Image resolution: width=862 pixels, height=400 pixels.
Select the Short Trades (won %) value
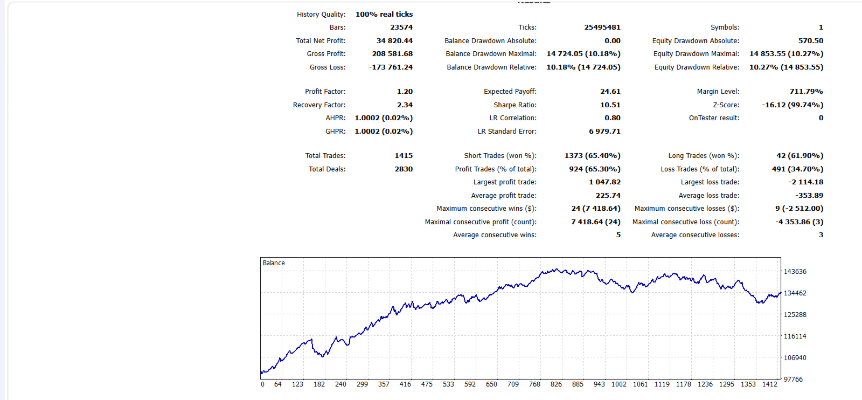point(593,156)
